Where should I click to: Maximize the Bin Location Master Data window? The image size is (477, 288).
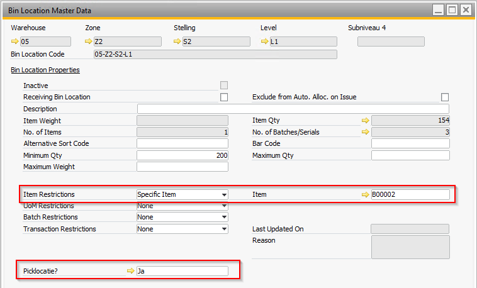pos(452,9)
